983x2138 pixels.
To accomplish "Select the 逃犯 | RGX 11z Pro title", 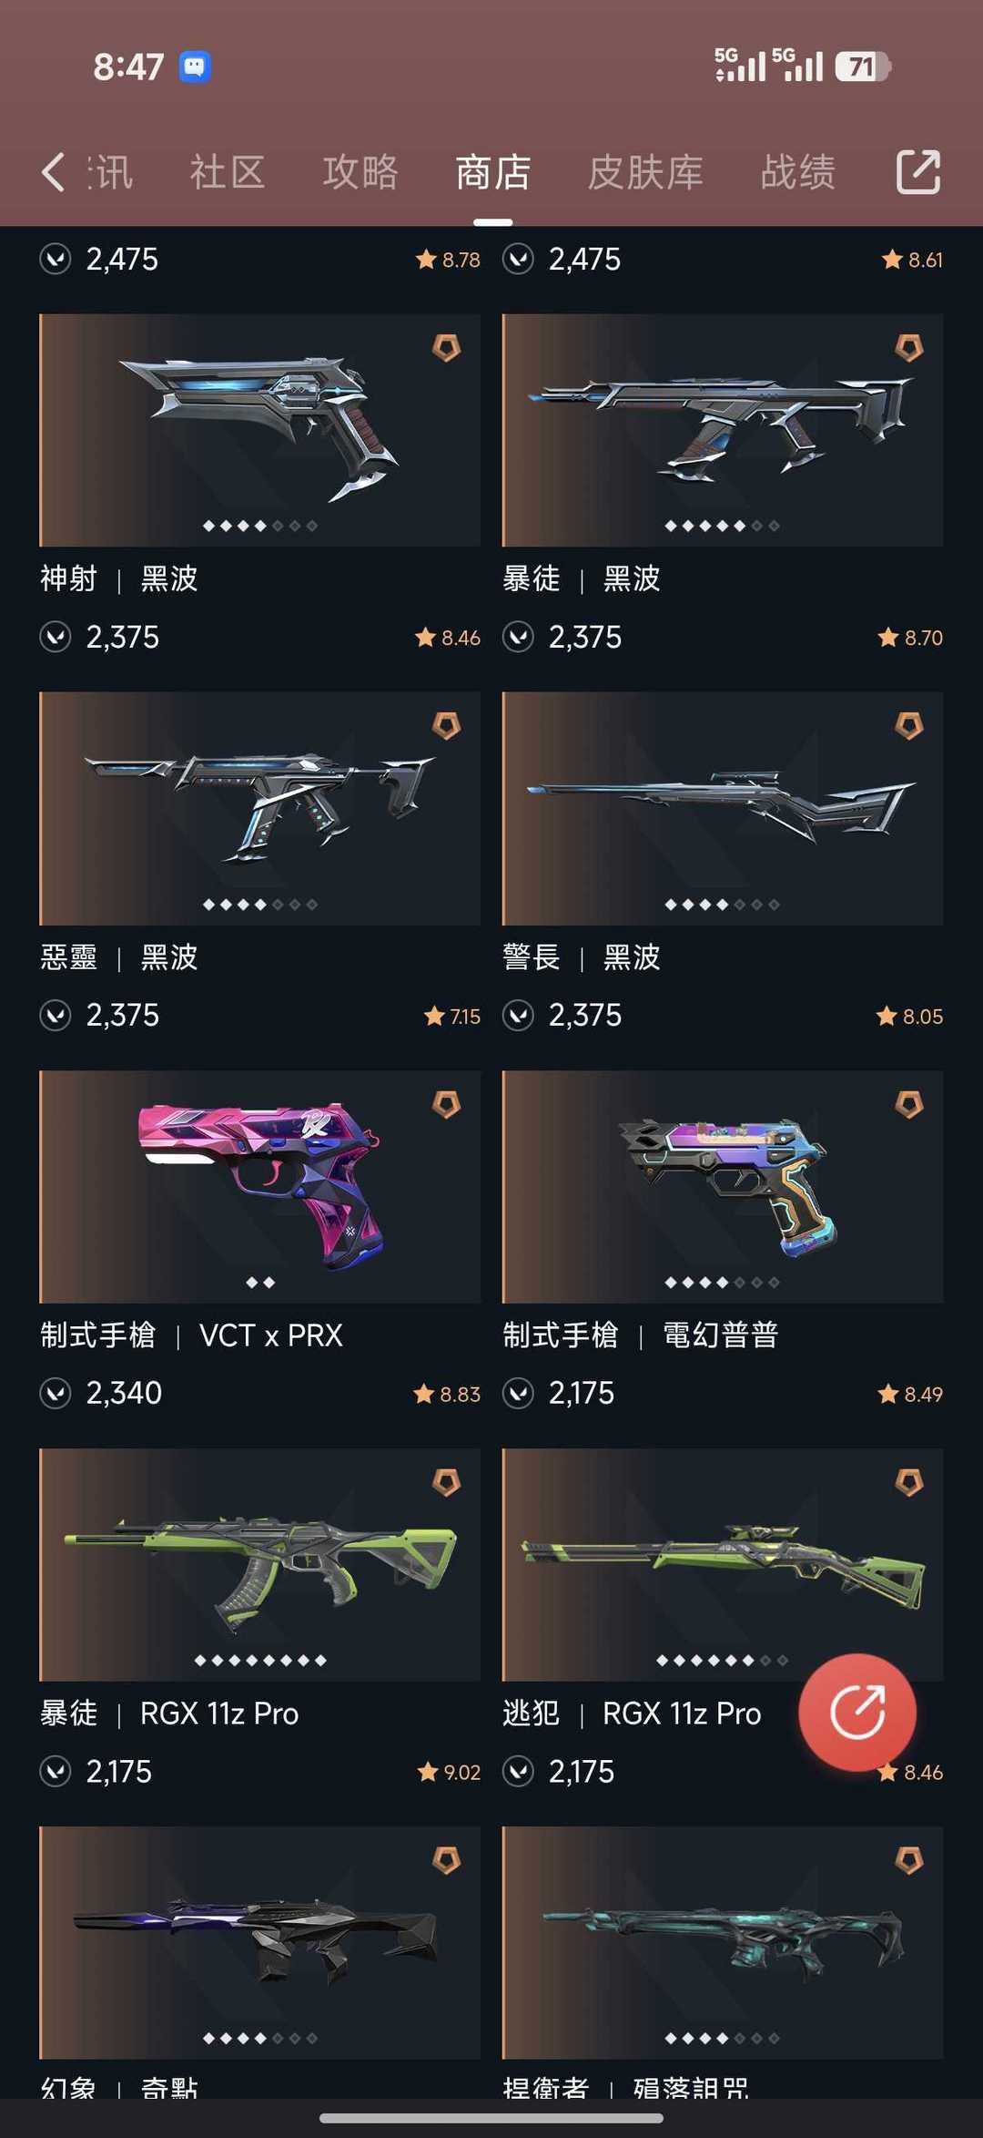I will point(632,1713).
